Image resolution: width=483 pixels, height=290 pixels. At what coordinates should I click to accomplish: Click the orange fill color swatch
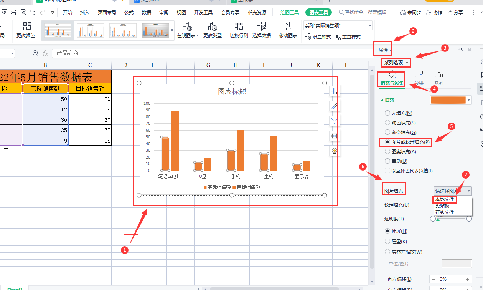pyautogui.click(x=448, y=100)
